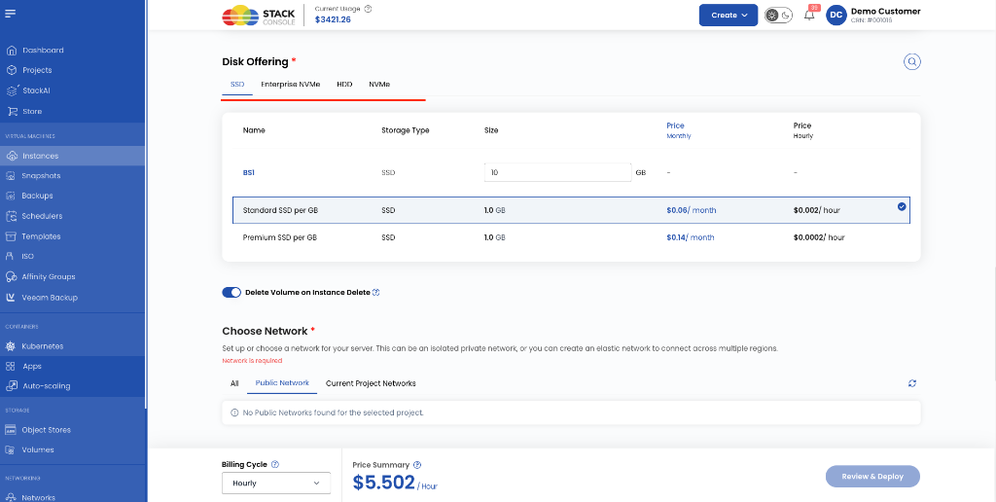The width and height of the screenshot is (996, 502).
Task: Open Snapshots in sidebar
Action: [41, 175]
